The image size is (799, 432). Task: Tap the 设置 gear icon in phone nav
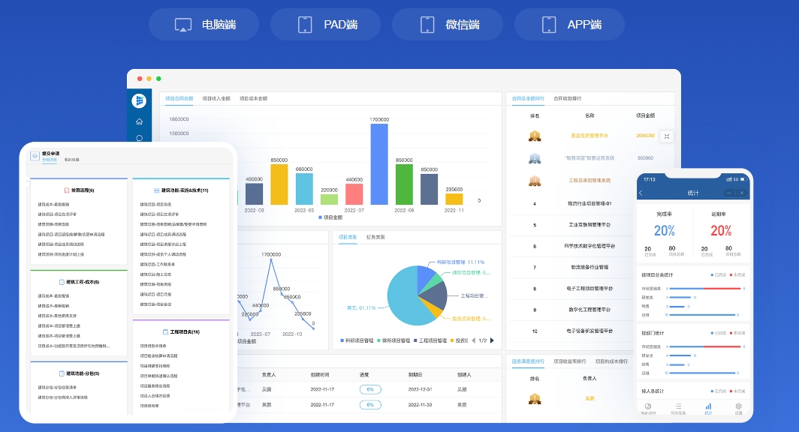pyautogui.click(x=738, y=406)
